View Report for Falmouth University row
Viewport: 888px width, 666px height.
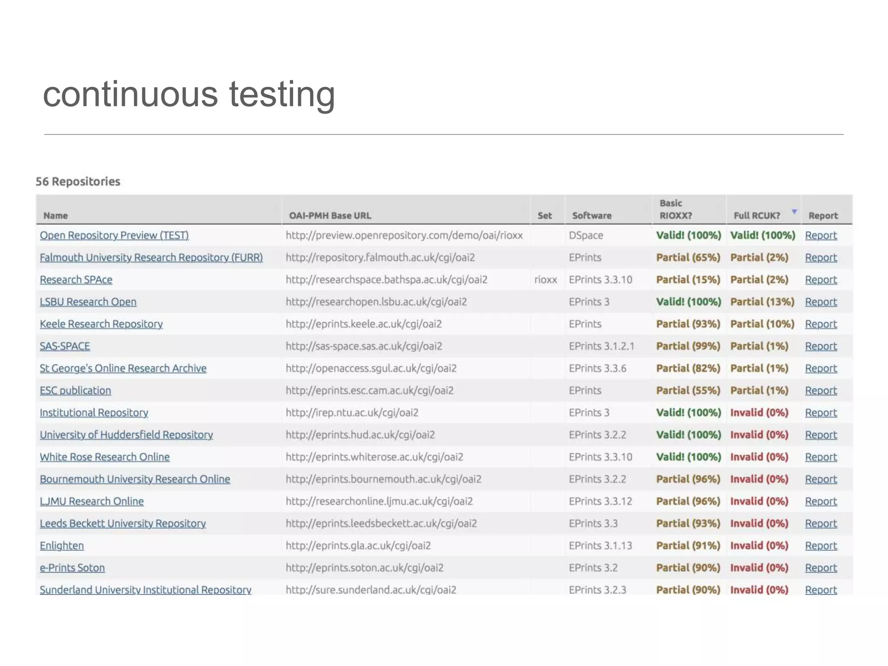[x=821, y=258]
